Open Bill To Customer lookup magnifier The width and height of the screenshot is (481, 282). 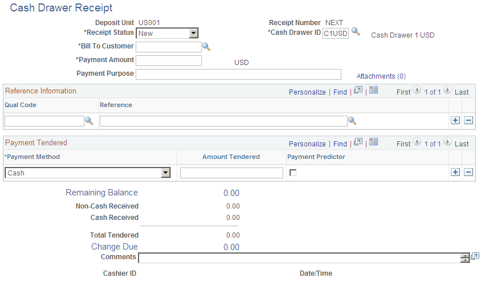[206, 47]
